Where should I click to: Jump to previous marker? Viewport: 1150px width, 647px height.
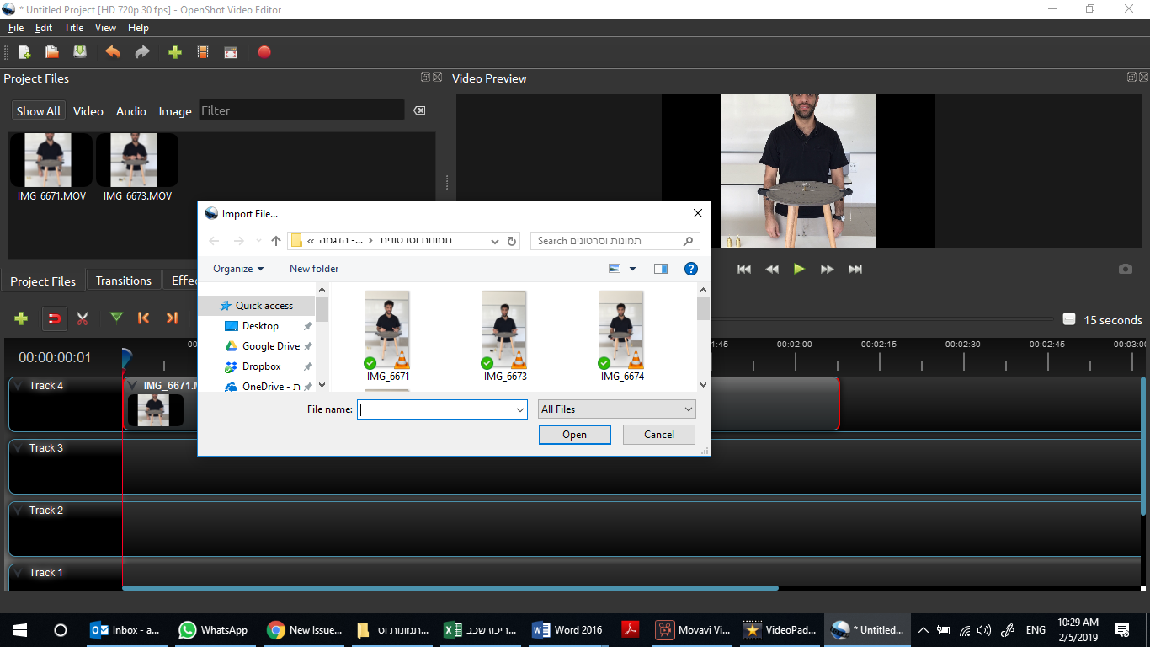pyautogui.click(x=143, y=318)
